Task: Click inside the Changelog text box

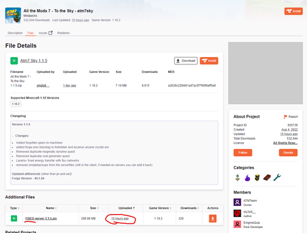Action: (114, 153)
